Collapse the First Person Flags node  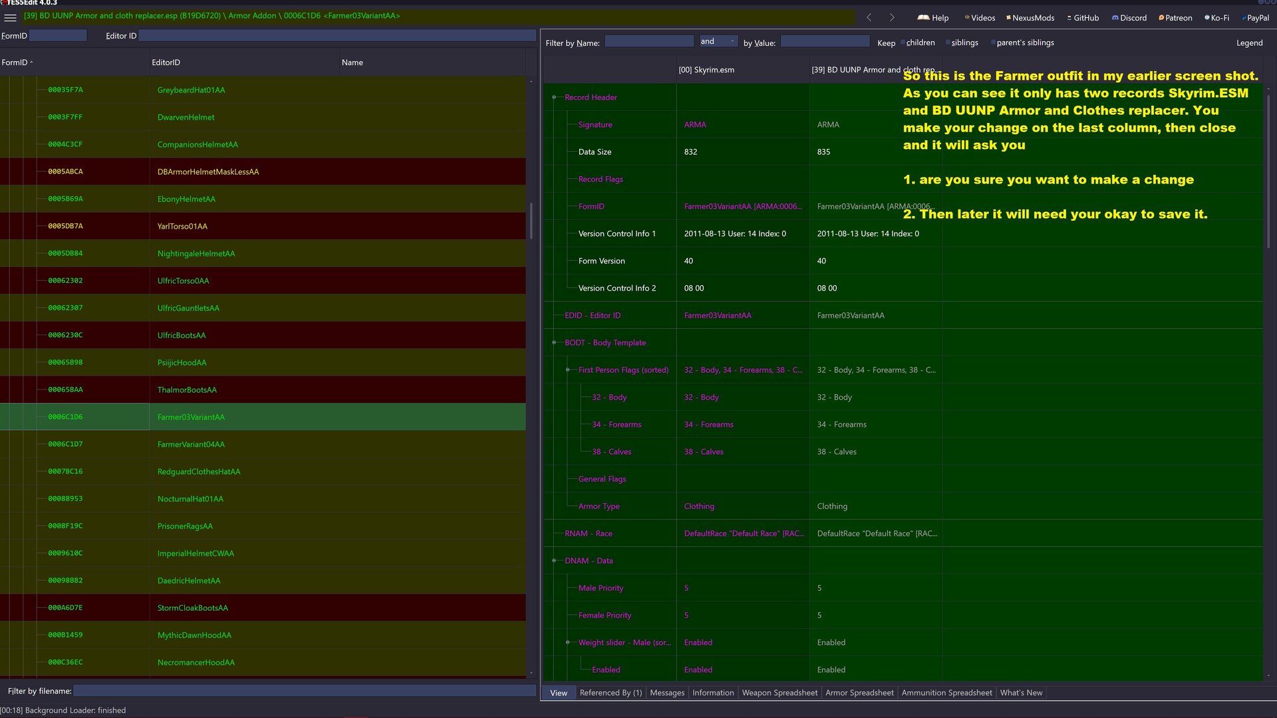567,370
